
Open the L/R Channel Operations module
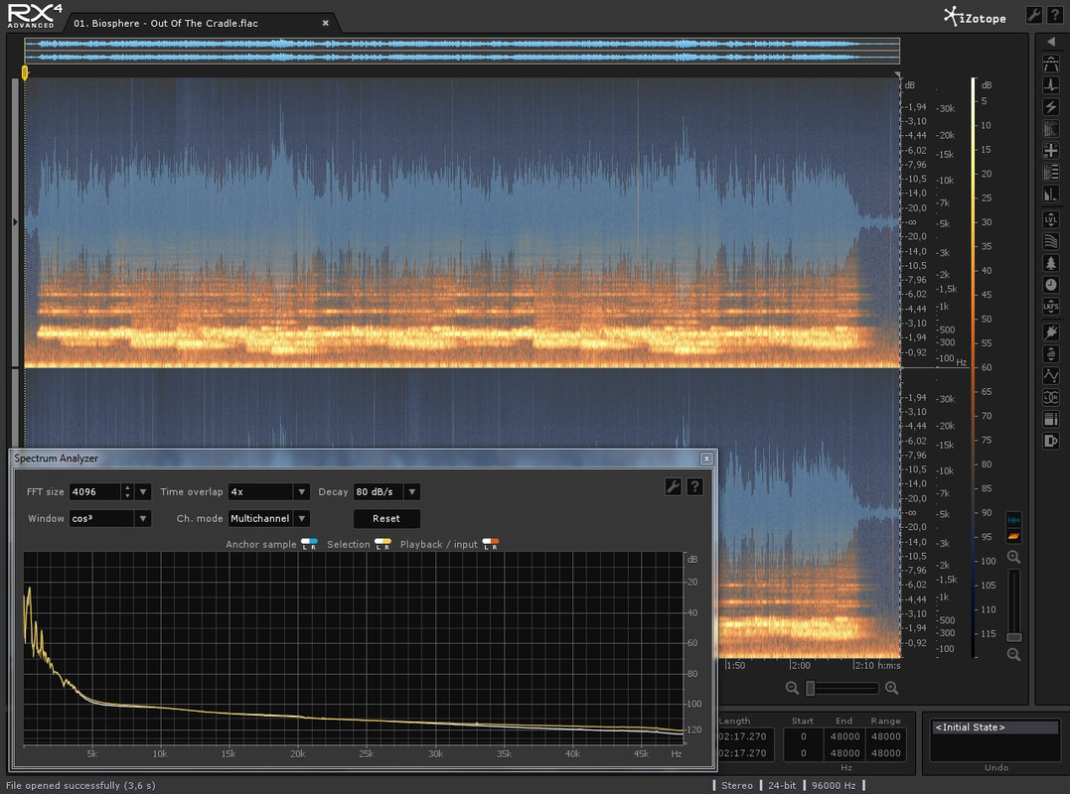click(x=1051, y=397)
